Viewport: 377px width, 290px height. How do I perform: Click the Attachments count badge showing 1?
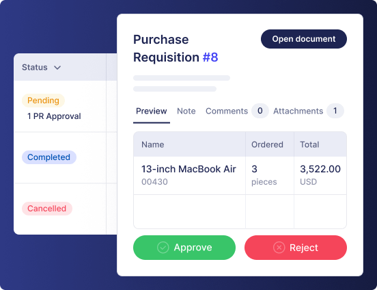[335, 111]
